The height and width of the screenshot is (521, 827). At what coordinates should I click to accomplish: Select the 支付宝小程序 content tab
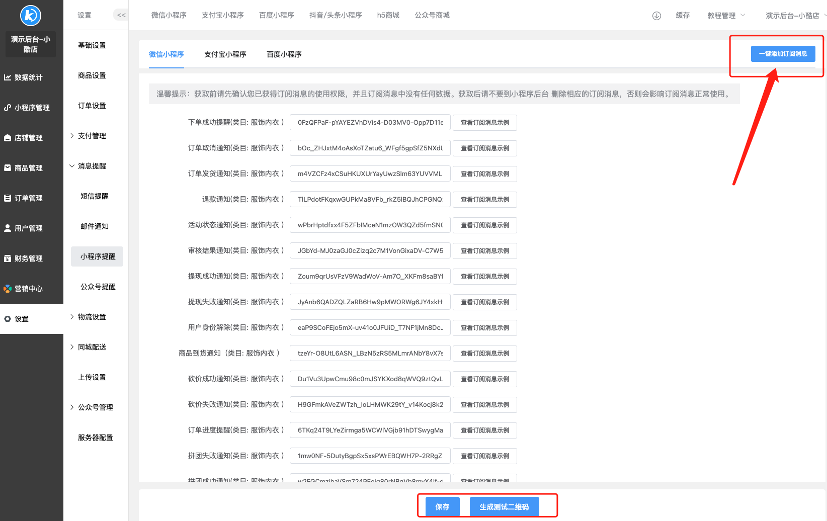coord(225,54)
